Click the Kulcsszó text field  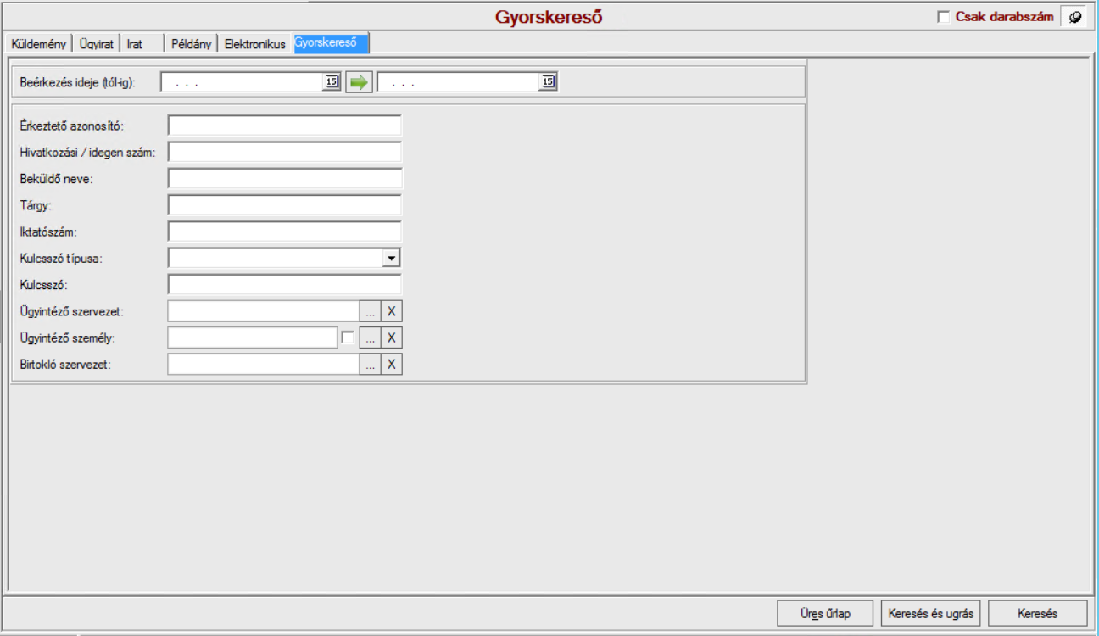tap(284, 284)
